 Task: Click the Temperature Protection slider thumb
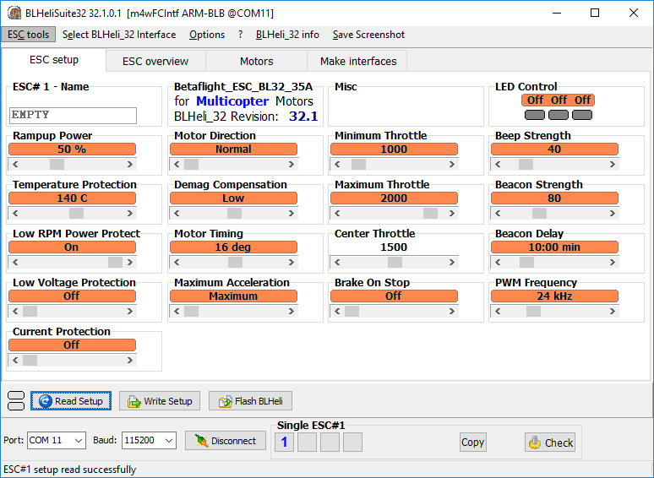(x=76, y=214)
